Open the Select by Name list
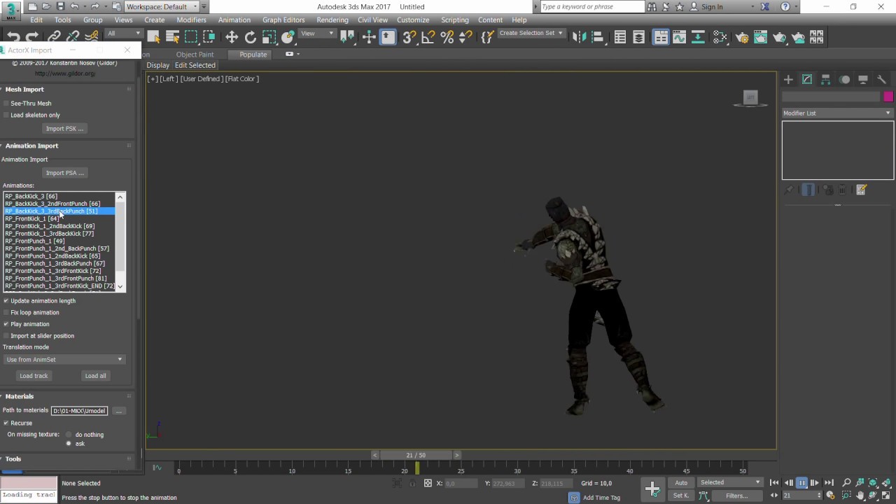 172,37
